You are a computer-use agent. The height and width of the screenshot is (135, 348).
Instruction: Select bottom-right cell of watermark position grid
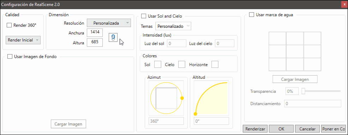pos(312,65)
